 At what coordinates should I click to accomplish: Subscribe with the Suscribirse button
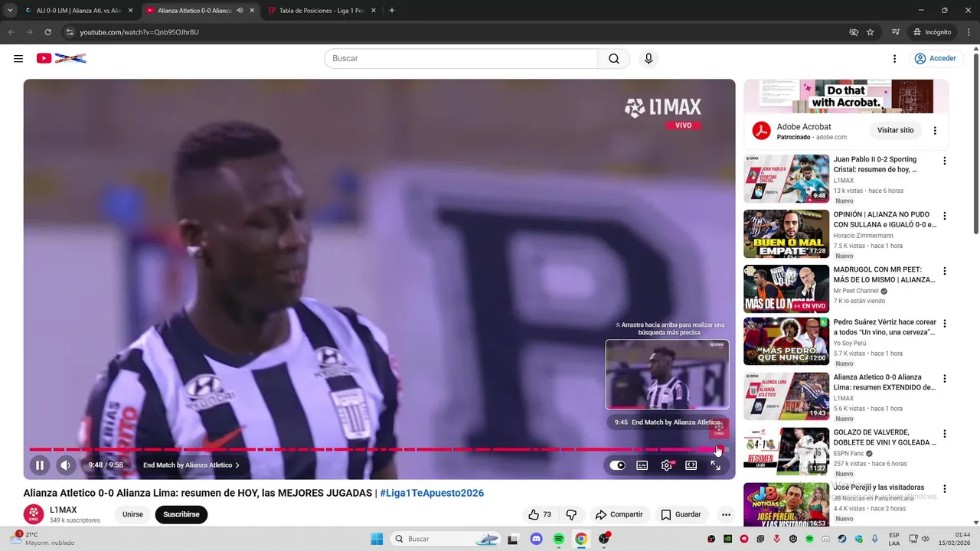181,514
